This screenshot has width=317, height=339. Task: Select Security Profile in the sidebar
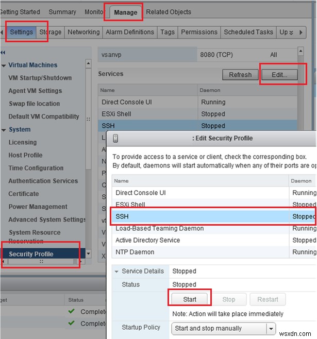[x=43, y=254]
